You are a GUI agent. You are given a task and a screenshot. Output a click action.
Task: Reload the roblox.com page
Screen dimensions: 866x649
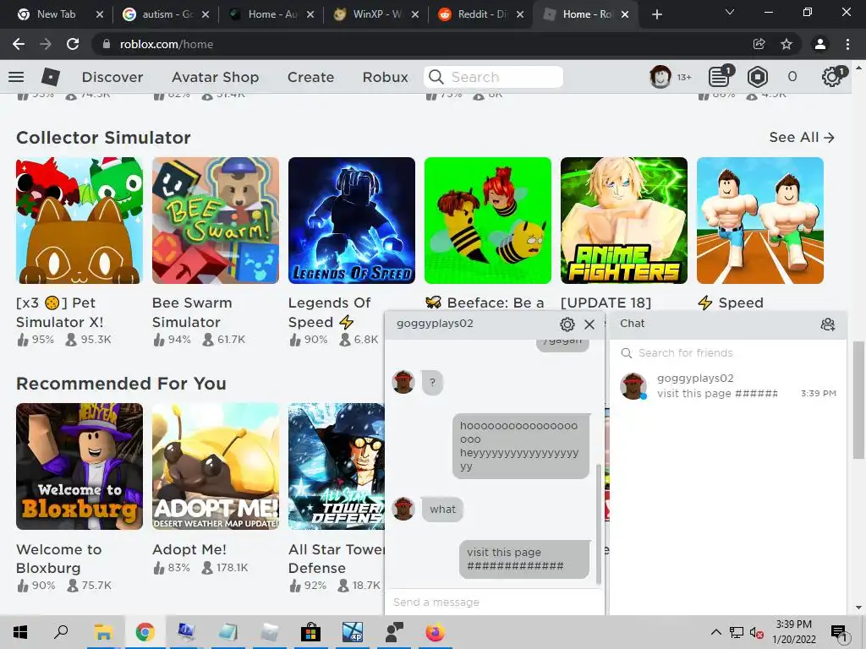pyautogui.click(x=73, y=44)
